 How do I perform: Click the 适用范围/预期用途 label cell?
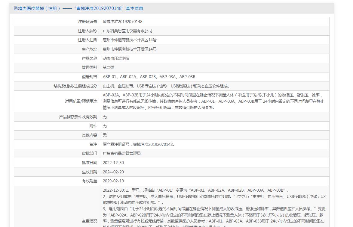pyautogui.click(x=81, y=101)
